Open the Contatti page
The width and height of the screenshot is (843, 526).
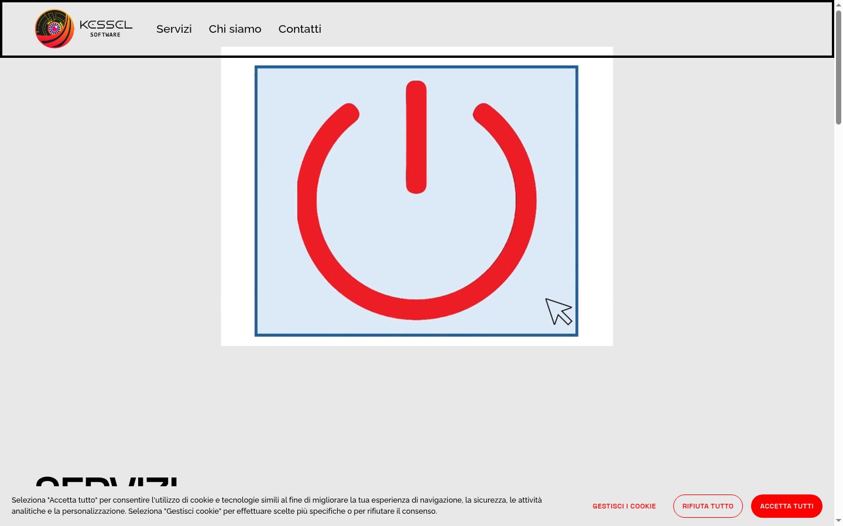(x=300, y=29)
